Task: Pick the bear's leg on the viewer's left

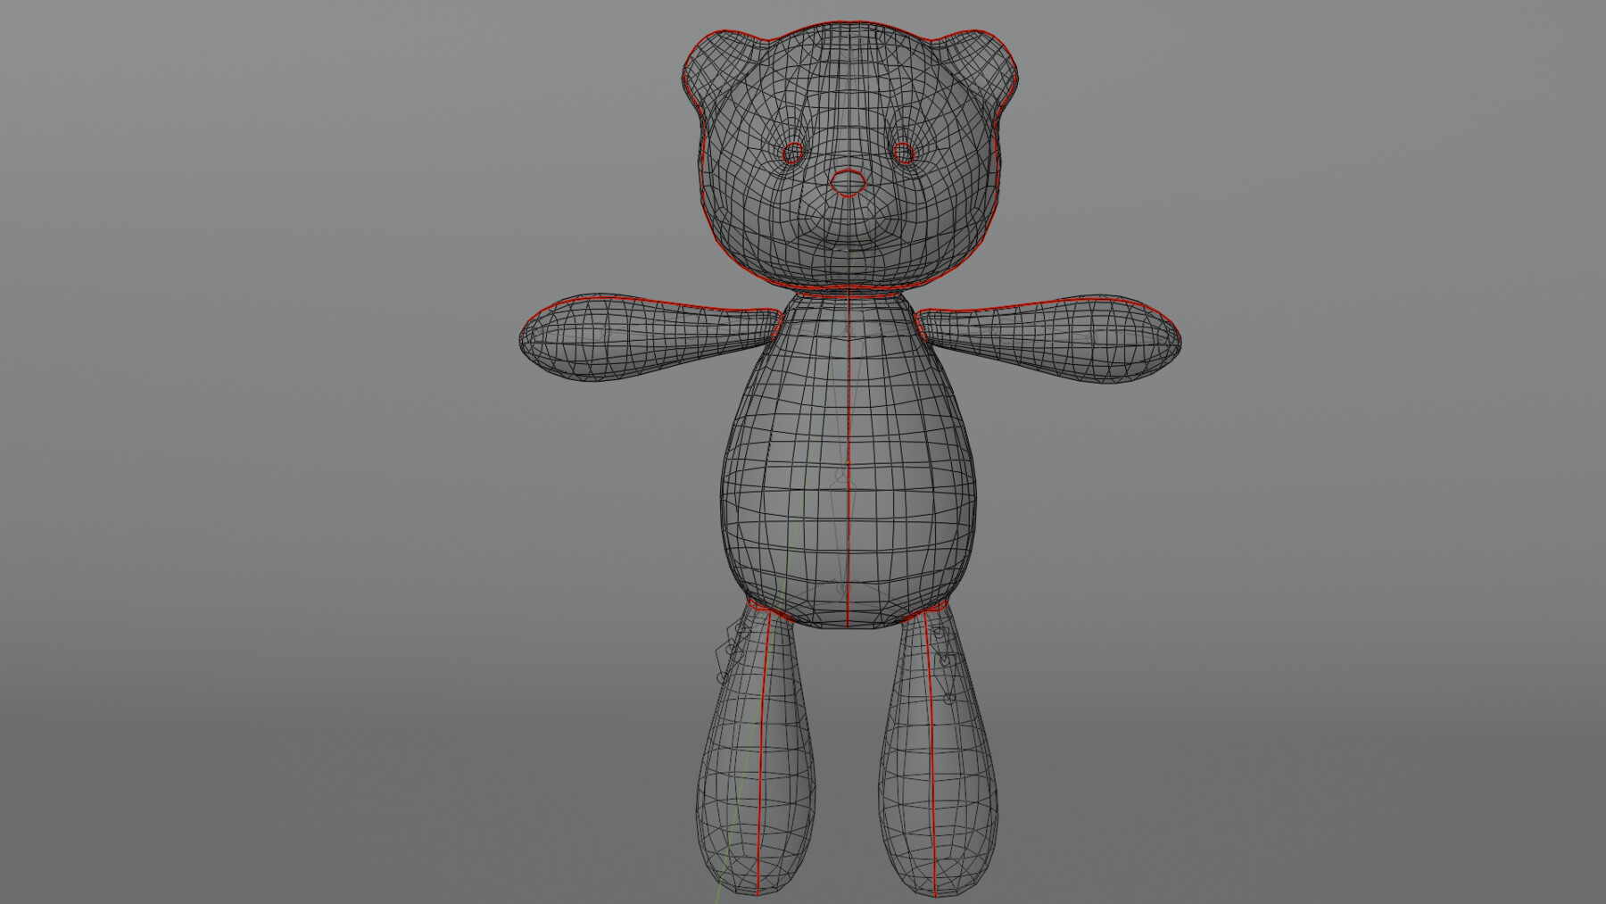Action: [755, 750]
